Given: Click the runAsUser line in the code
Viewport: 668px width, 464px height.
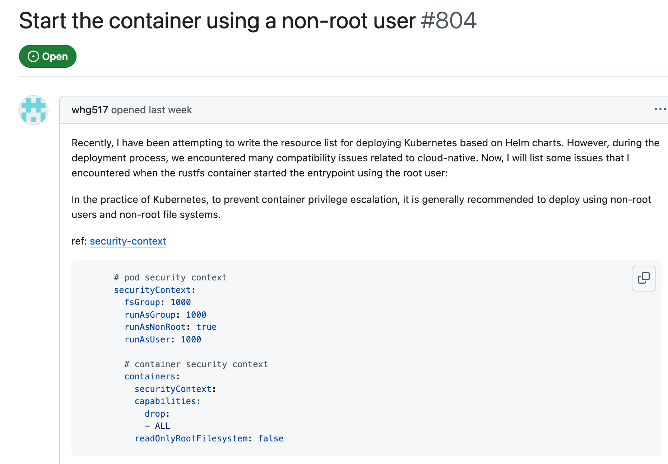Looking at the screenshot, I should click(x=163, y=340).
